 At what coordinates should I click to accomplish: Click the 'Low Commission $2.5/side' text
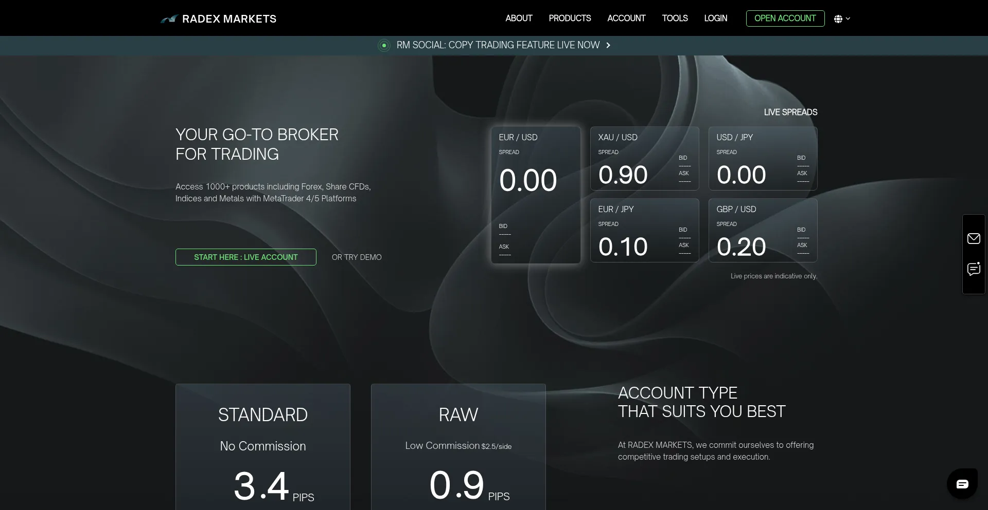(458, 446)
